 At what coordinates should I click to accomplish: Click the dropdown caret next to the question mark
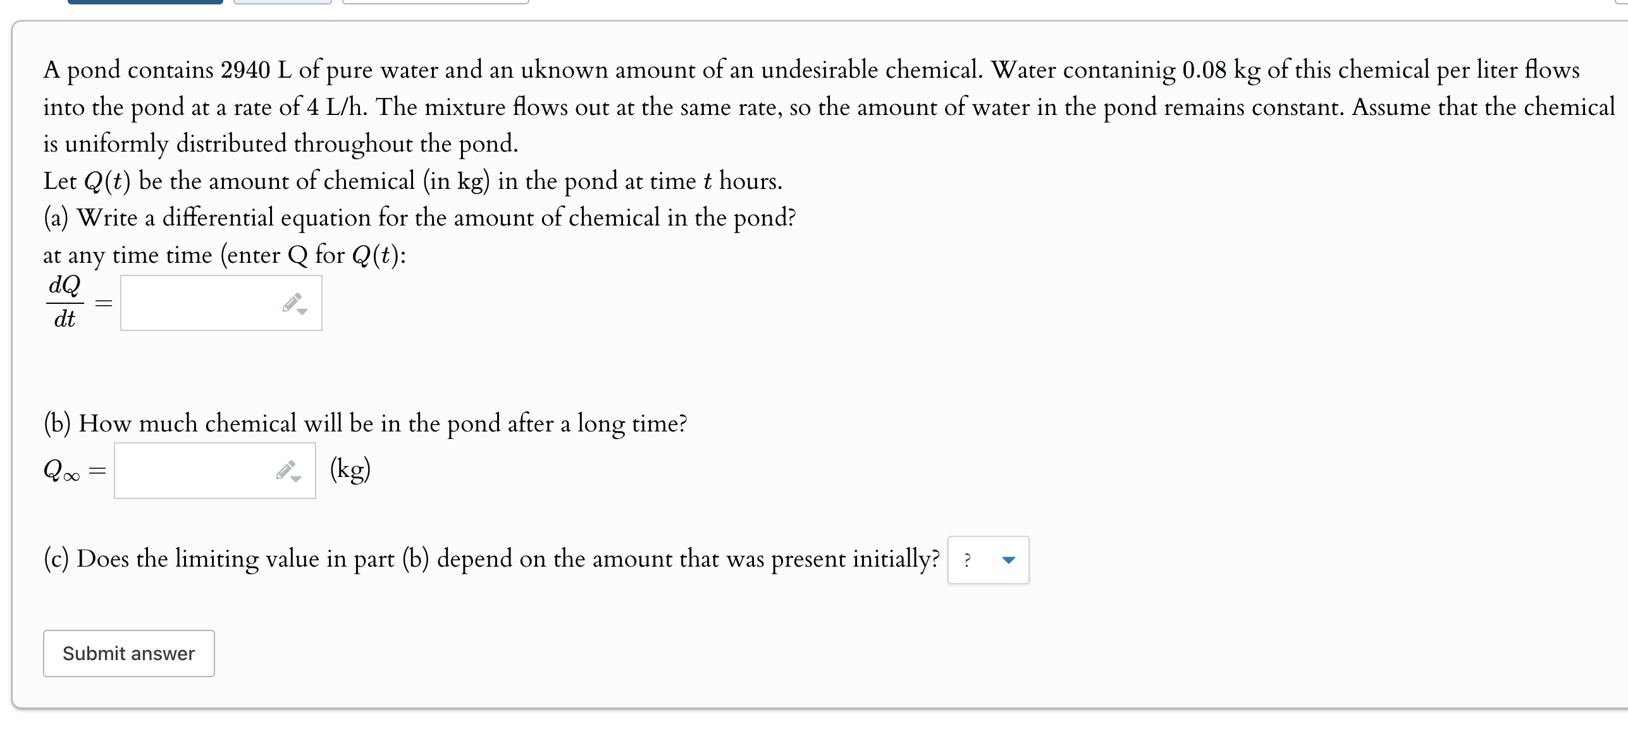click(x=1008, y=560)
